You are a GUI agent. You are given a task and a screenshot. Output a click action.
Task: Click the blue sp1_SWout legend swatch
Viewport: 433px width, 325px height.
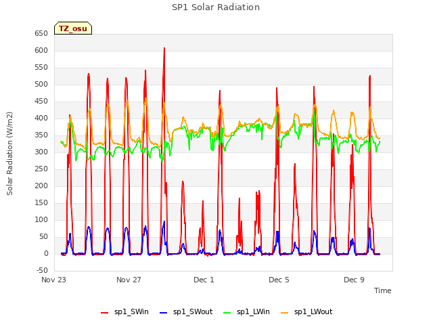[164, 312]
